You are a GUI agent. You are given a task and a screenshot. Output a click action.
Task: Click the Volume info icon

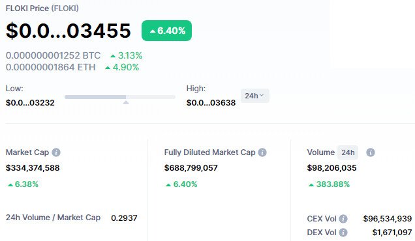(370, 152)
